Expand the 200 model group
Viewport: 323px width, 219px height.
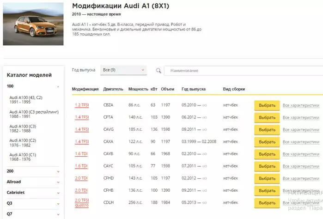click(33, 171)
